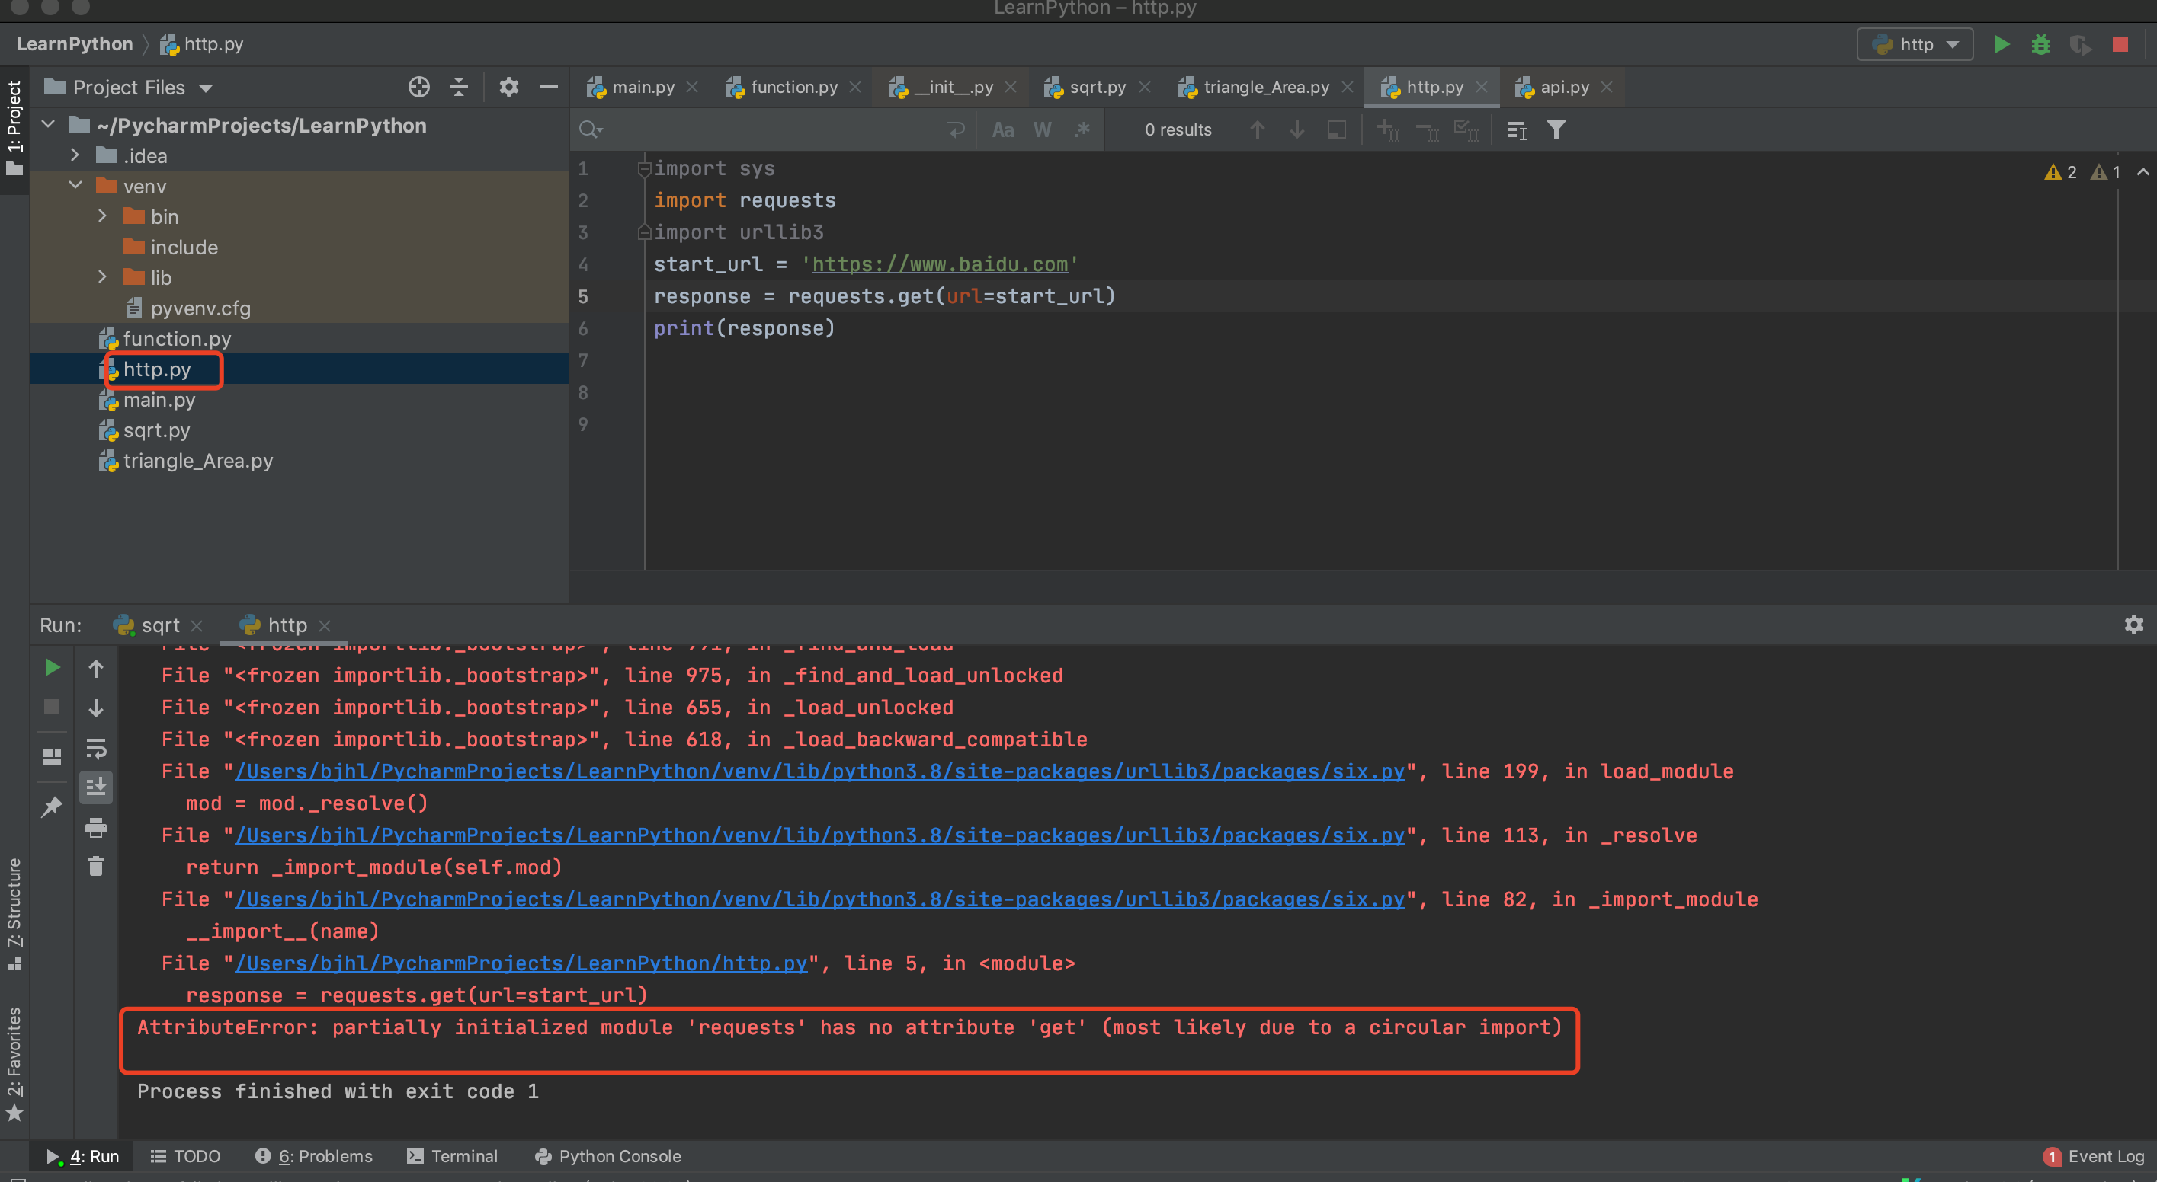Click the locate-in-project target icon
This screenshot has height=1182, width=2157.
(x=418, y=87)
